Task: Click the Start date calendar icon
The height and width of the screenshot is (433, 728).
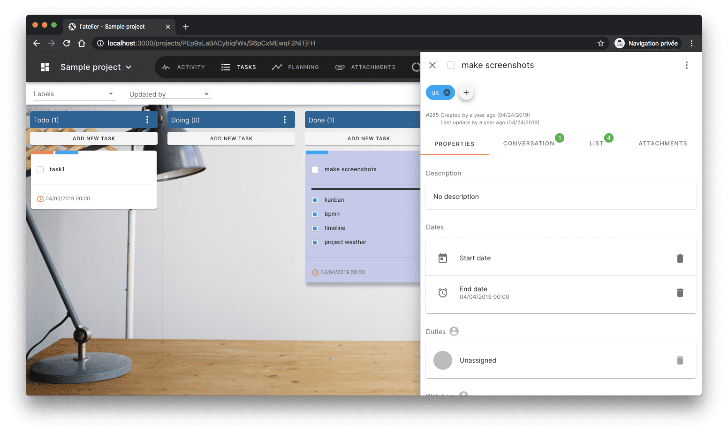Action: pos(443,258)
